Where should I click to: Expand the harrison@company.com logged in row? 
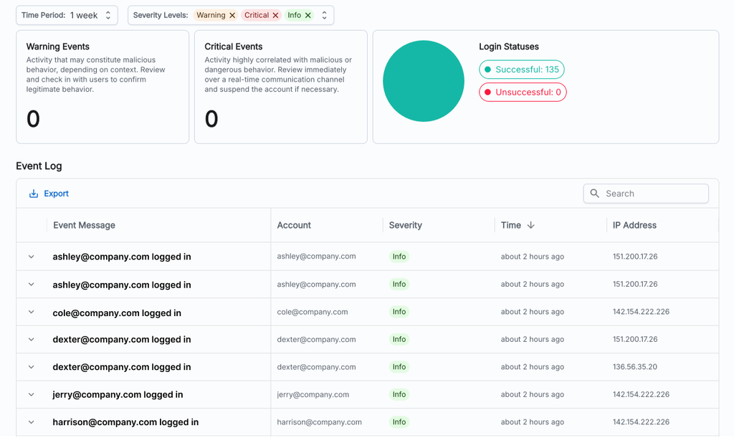pyautogui.click(x=32, y=422)
